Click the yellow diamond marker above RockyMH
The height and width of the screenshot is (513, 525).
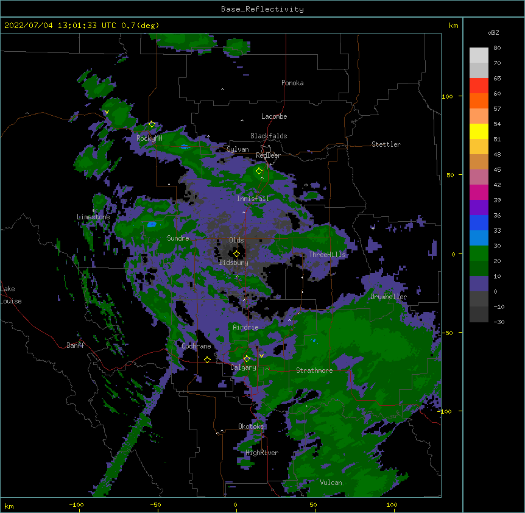click(x=152, y=124)
